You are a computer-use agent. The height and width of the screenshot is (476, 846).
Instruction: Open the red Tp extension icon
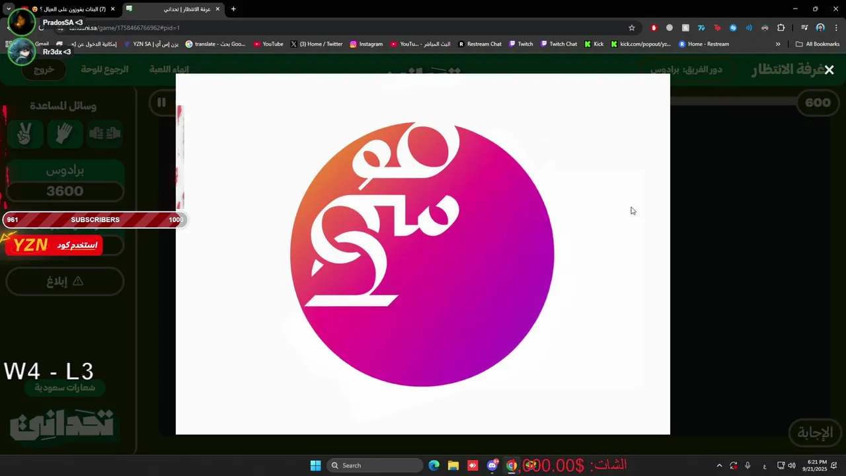point(717,28)
